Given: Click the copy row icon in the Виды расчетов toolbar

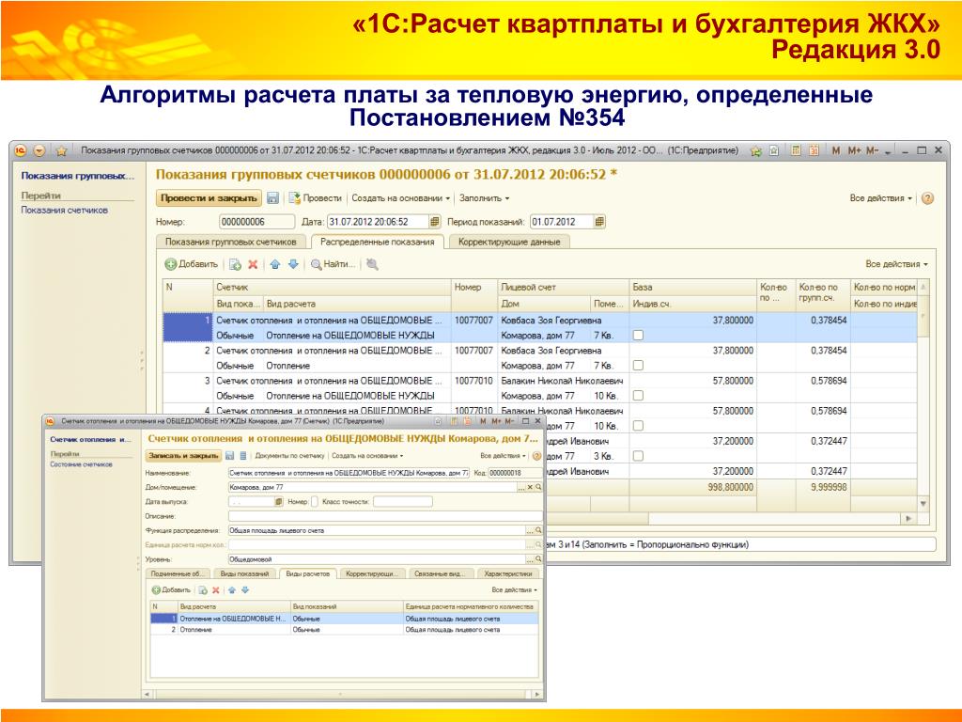Looking at the screenshot, I should coord(203,590).
